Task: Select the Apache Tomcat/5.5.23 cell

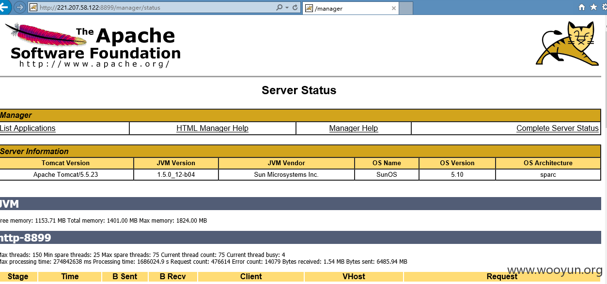Action: click(x=66, y=174)
